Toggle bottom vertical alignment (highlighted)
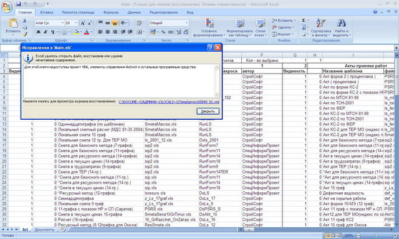399x239 pixels. click(x=115, y=23)
